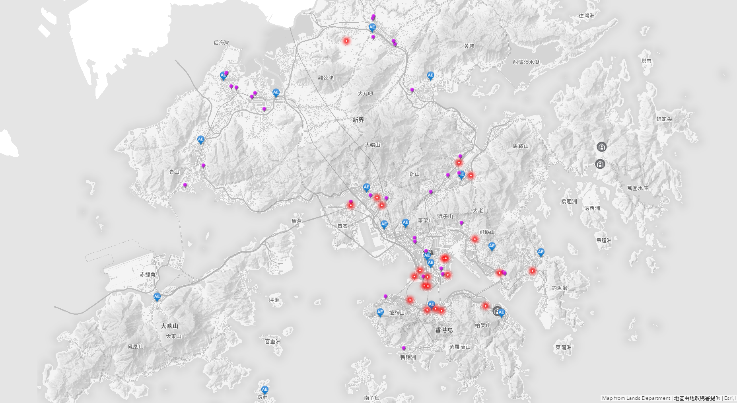Click the AE marker left of 扯旗山

pyautogui.click(x=380, y=312)
